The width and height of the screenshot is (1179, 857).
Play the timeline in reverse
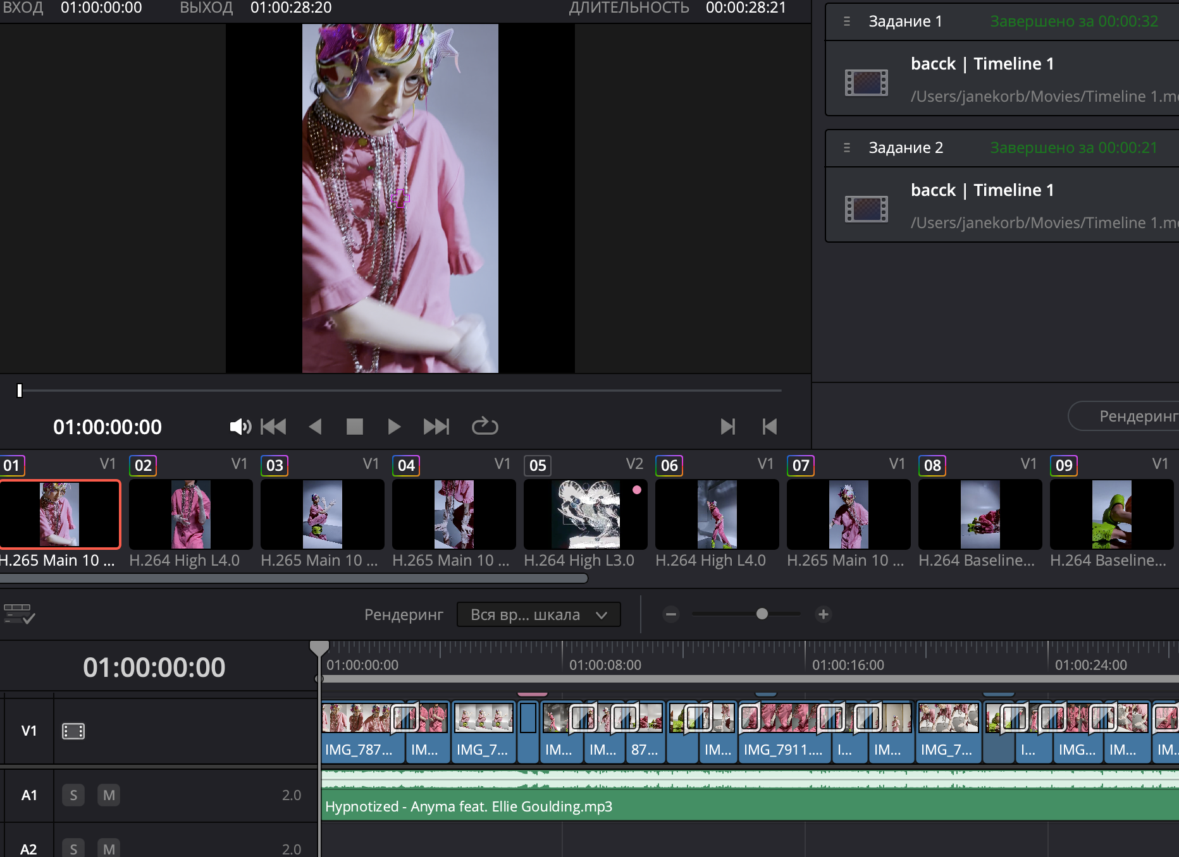315,427
